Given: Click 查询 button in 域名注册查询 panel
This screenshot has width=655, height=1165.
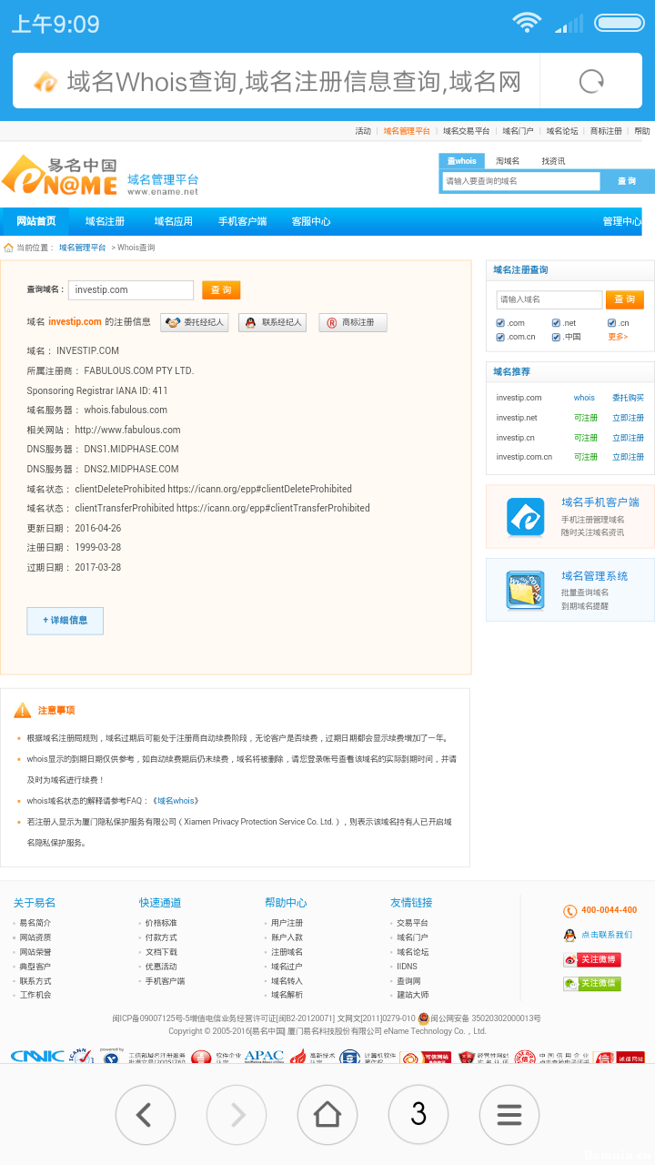Looking at the screenshot, I should pos(624,299).
